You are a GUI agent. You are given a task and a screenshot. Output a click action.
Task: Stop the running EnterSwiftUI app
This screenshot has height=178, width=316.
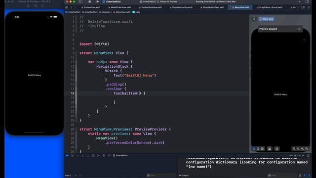click(x=89, y=1)
